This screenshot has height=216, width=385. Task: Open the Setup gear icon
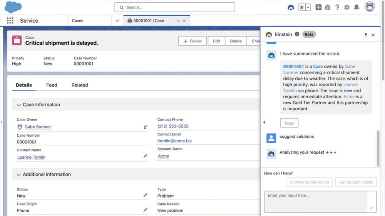pyautogui.click(x=347, y=7)
